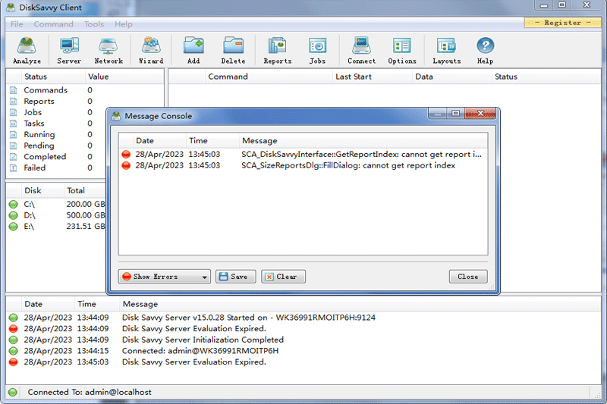Screen dimensions: 607x404
Task: Click the Clear button in Message Console
Action: tap(283, 277)
